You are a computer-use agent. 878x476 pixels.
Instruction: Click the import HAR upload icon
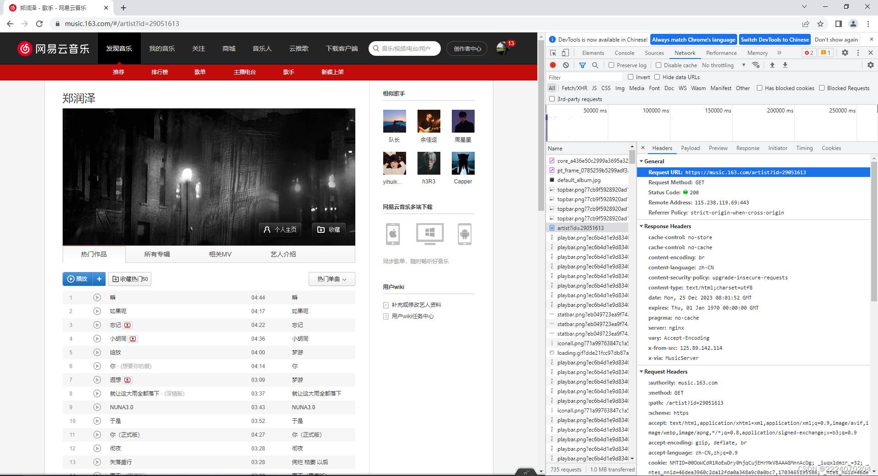[772, 65]
